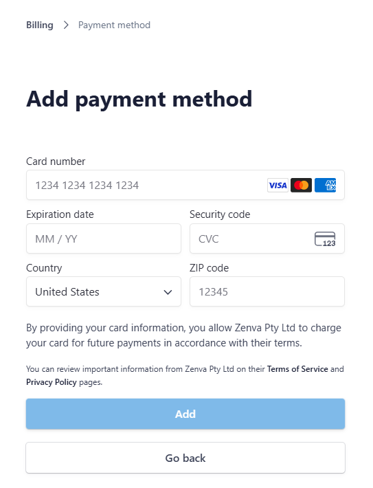The image size is (373, 488).
Task: Focus the ZIP code field
Action: tap(267, 291)
